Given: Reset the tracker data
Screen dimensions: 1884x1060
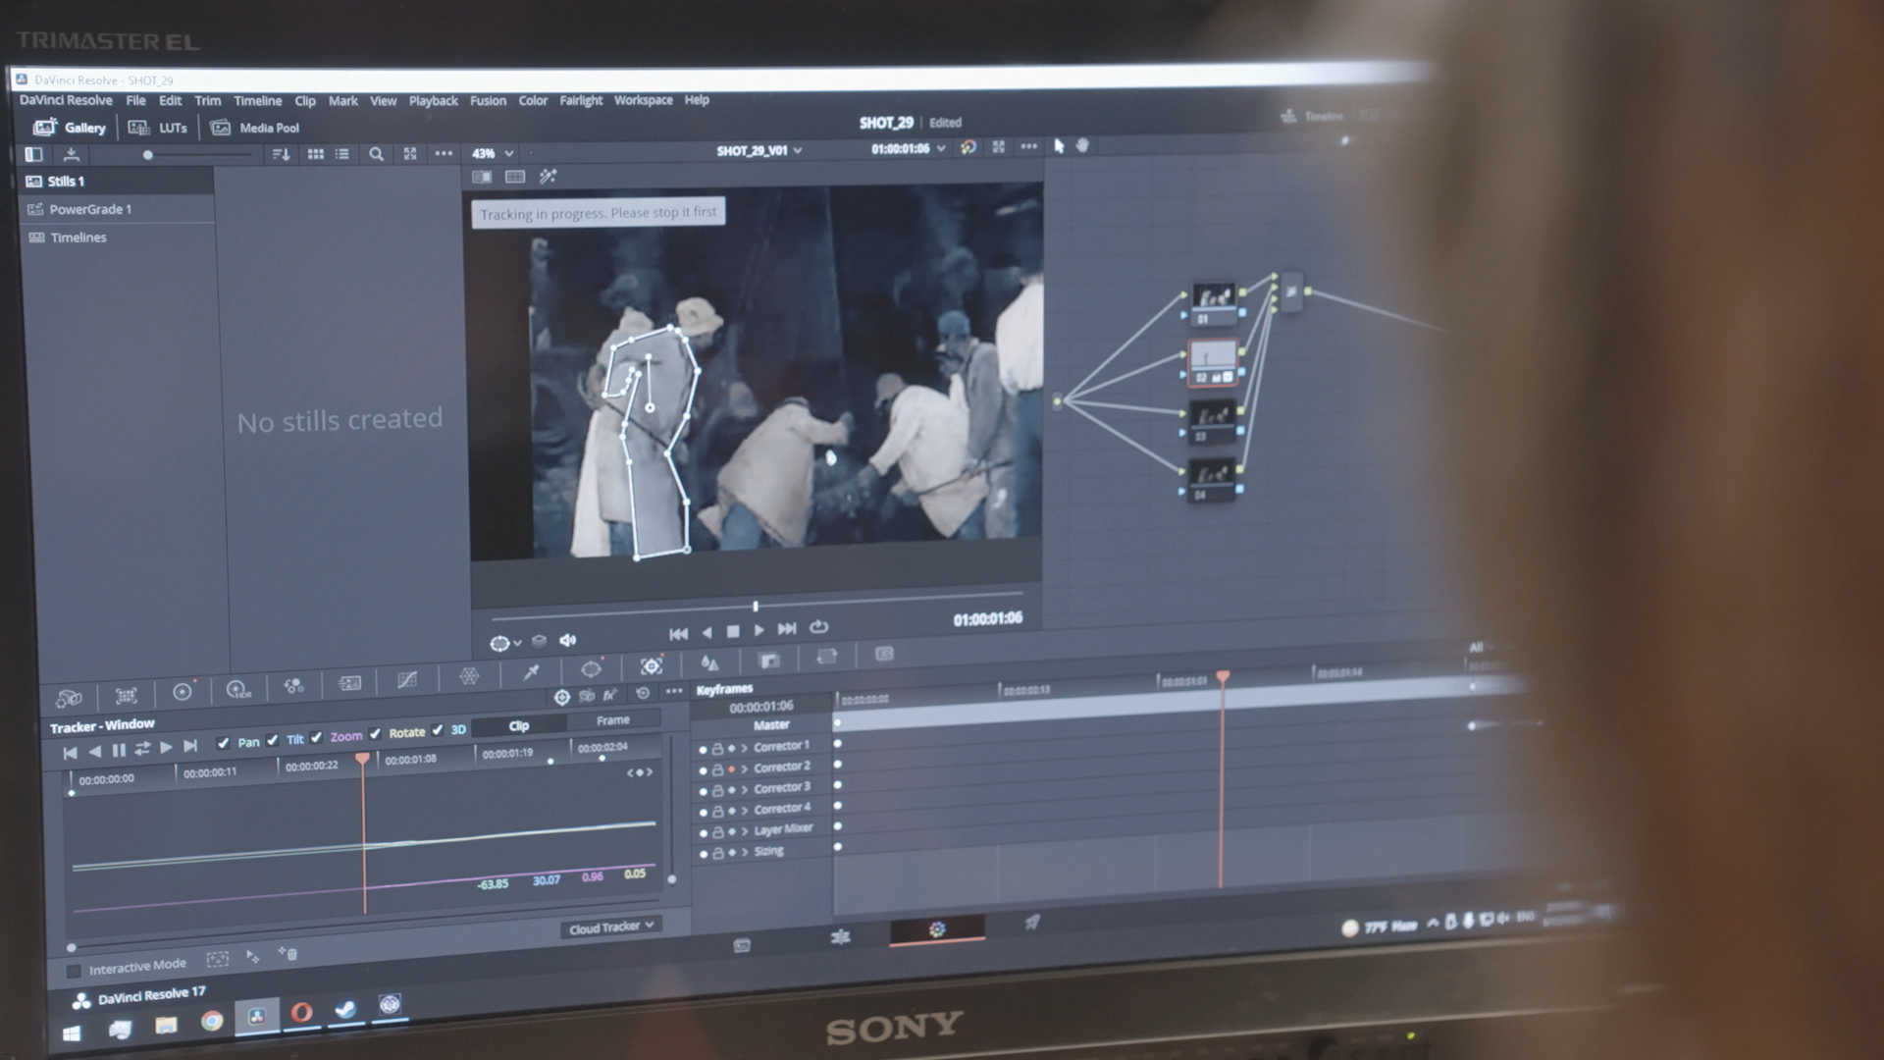Looking at the screenshot, I should [643, 693].
